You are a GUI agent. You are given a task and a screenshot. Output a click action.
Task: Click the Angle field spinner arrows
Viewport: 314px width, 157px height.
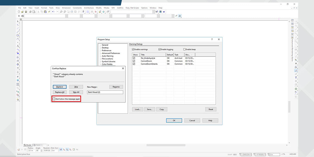tap(42, 150)
